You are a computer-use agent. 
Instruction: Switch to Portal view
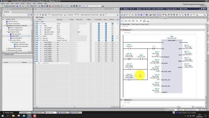click(x=8, y=113)
